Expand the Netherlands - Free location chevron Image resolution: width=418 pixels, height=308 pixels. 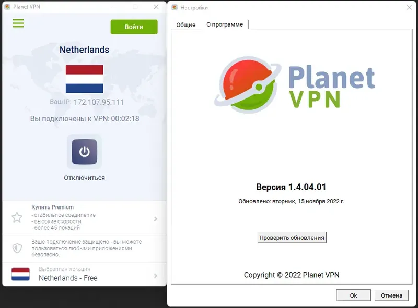[x=156, y=276]
